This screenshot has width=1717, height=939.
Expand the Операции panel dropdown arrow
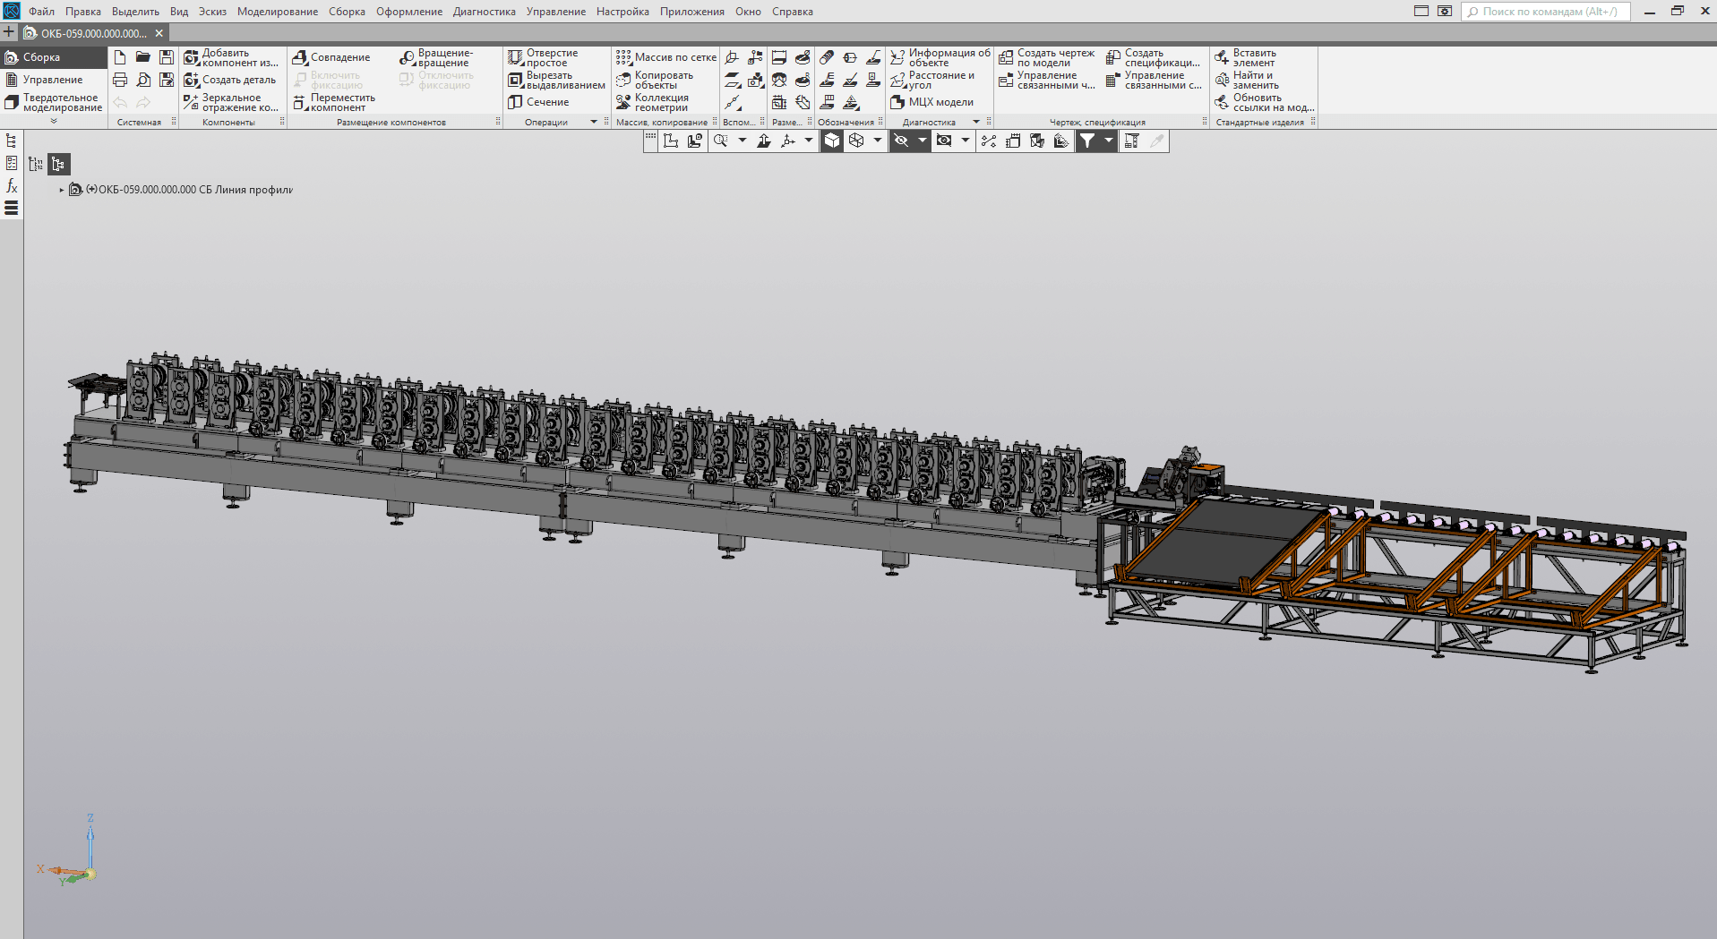[x=594, y=122]
